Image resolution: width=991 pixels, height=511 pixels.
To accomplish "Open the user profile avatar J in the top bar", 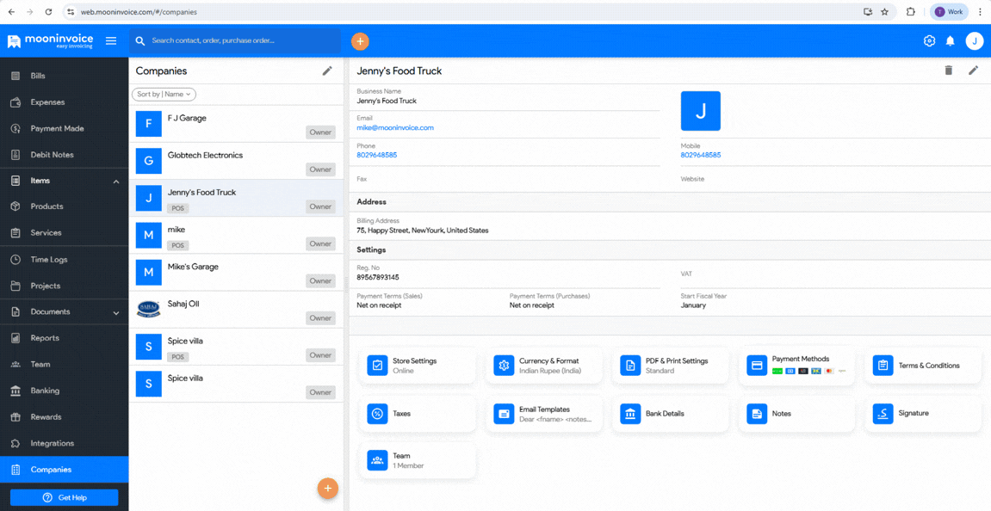I will (x=975, y=41).
